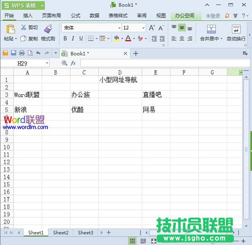This screenshot has height=245, width=252.
Task: Open file with the folder icon
Action: pos(5,53)
